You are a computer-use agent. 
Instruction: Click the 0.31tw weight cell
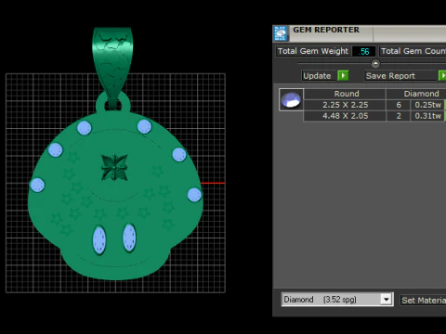click(x=427, y=116)
